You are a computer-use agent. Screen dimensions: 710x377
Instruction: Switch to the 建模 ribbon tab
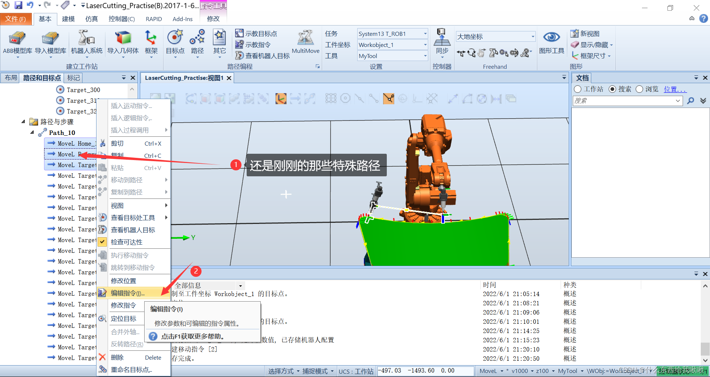click(x=68, y=19)
